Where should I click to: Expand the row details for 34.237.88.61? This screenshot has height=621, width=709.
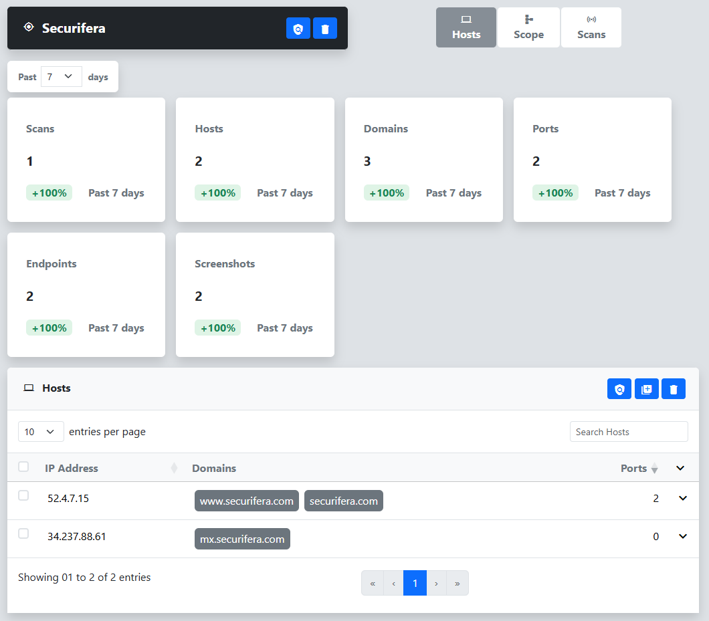point(682,536)
